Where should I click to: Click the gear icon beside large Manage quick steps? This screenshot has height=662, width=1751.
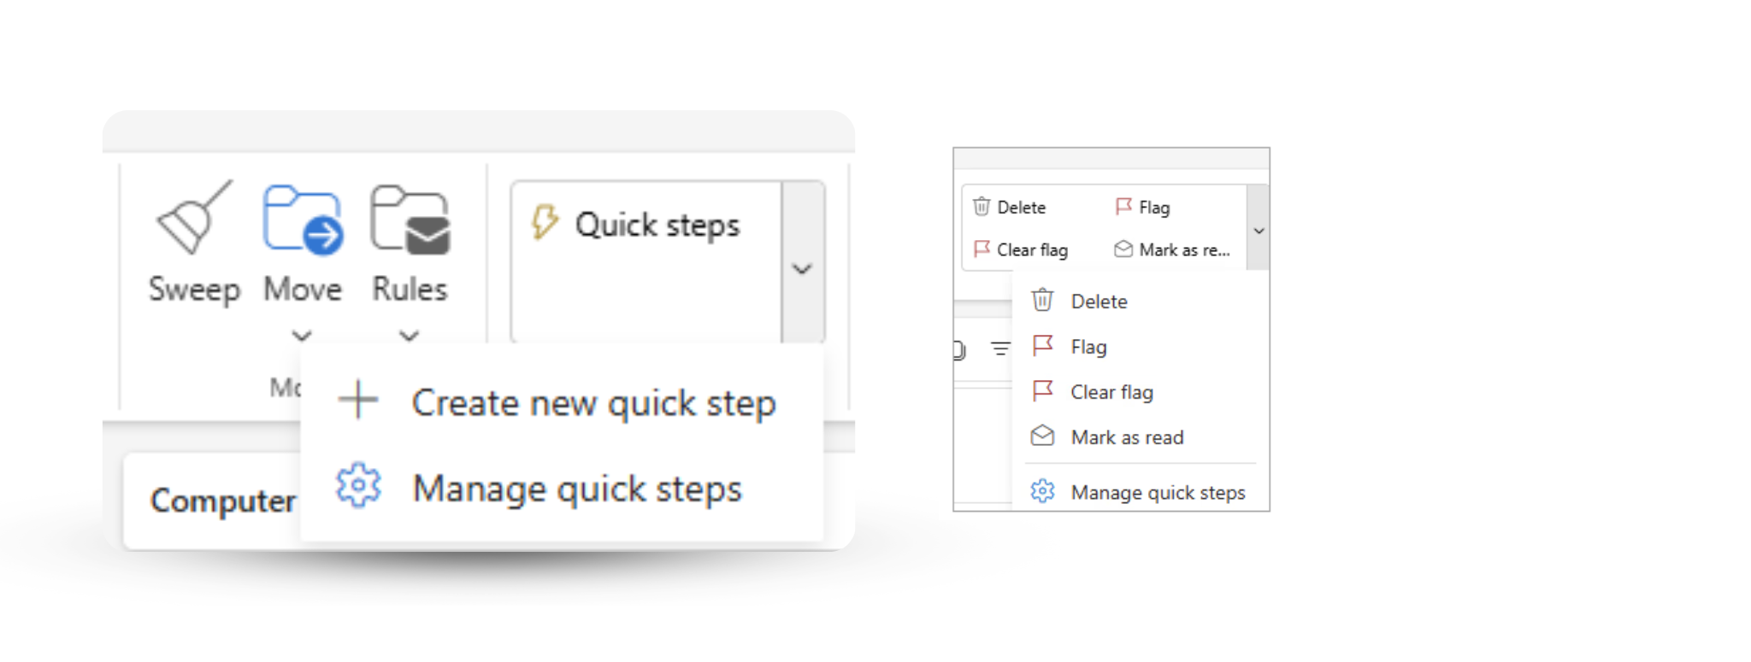[x=358, y=486]
